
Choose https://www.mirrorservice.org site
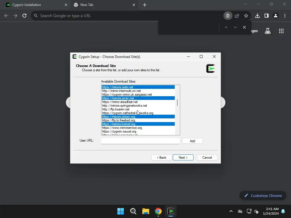[138, 128]
